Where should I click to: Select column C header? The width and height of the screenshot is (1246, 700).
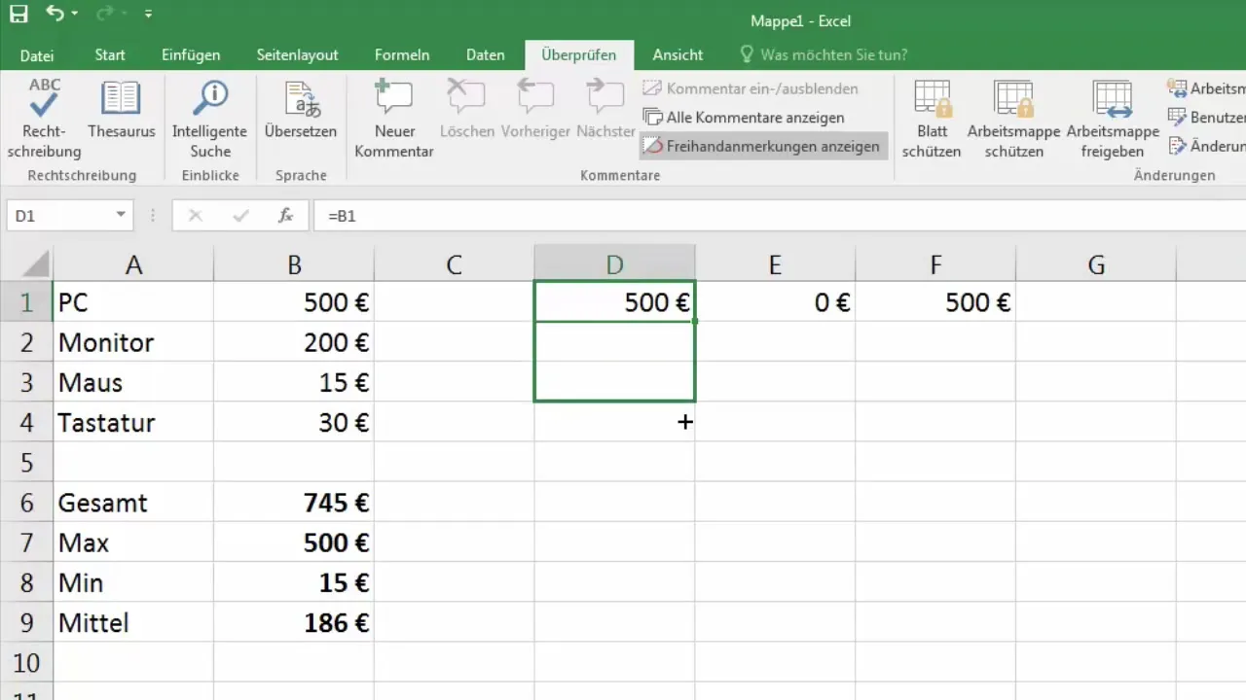[x=455, y=264]
